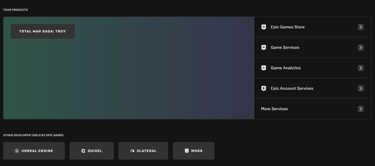Expand Epic Account Services with its chevron
Screen dimensions: 375x166
361,89
